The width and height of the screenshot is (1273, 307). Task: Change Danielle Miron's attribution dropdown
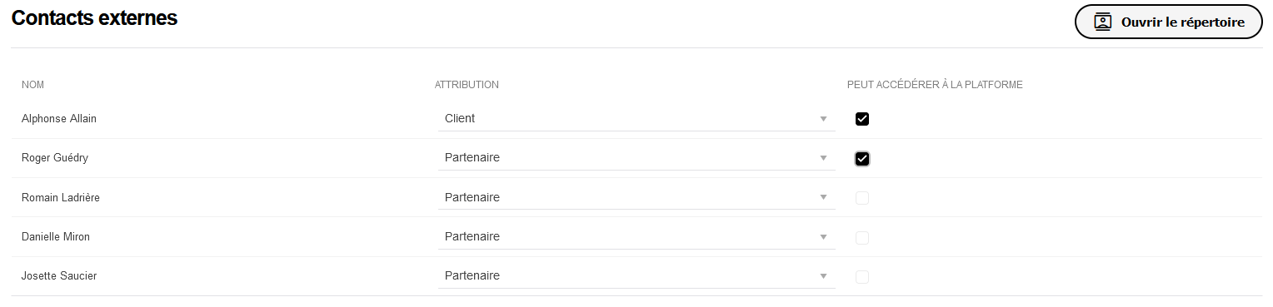636,236
